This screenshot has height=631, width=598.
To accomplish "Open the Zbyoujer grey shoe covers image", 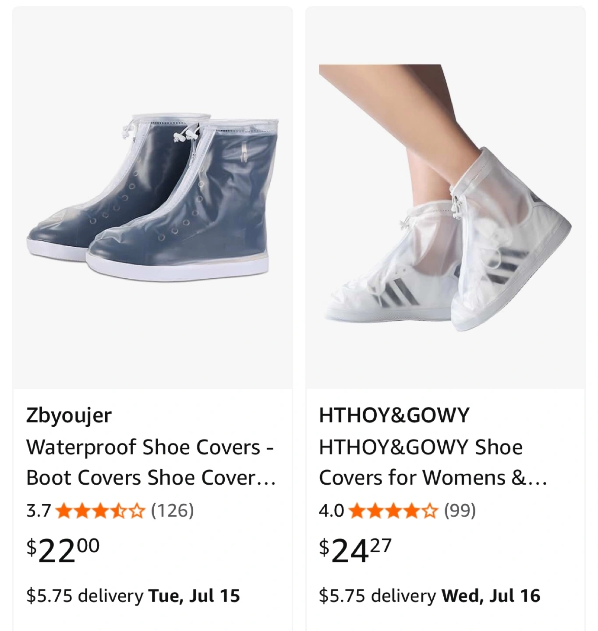I will click(152, 197).
